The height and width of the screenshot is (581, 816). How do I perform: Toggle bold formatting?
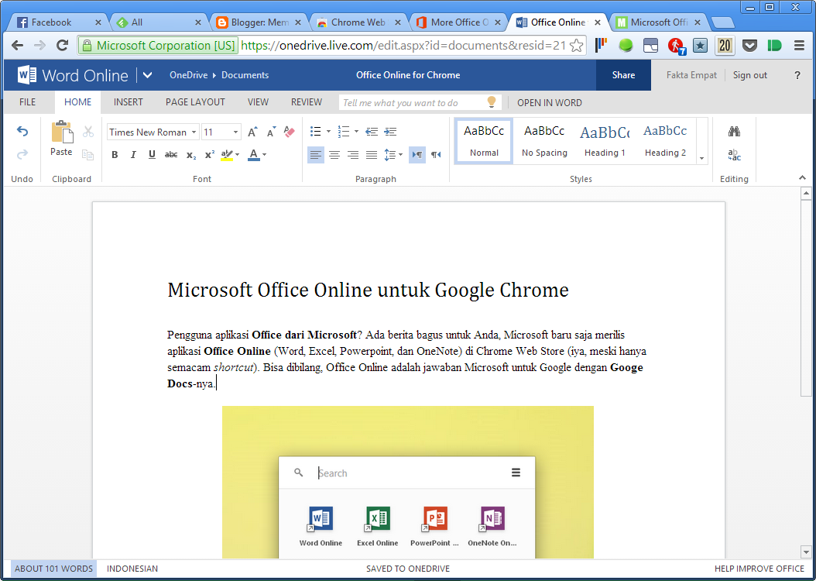click(x=115, y=155)
